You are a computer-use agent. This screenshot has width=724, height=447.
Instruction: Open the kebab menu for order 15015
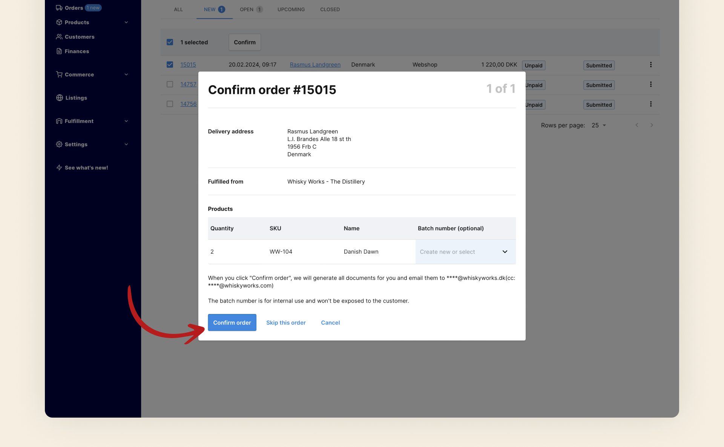point(650,65)
